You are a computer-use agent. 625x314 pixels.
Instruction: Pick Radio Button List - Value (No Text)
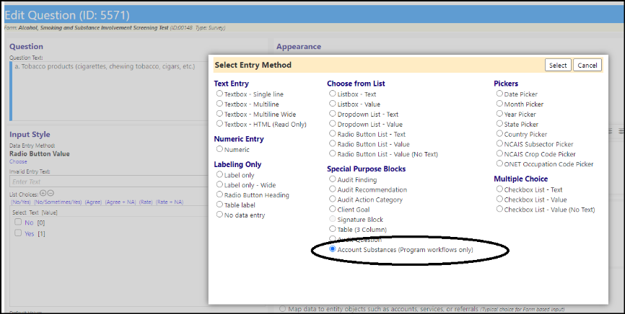[x=333, y=153]
